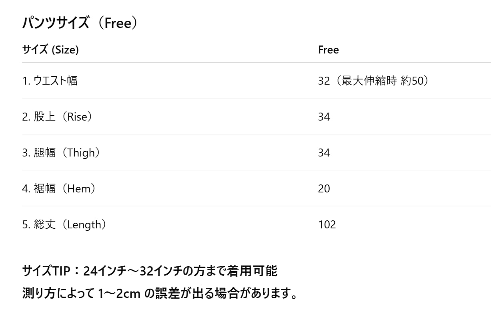Select the 腿幅（Thigh） row label
The width and height of the screenshot is (491, 319).
pos(62,153)
